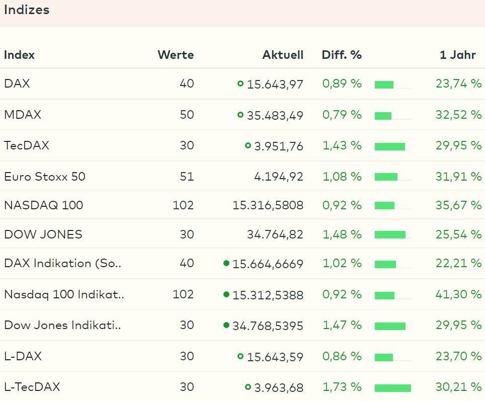Click hollow status circle beside L-TecDAX price
The image size is (485, 401).
click(248, 387)
